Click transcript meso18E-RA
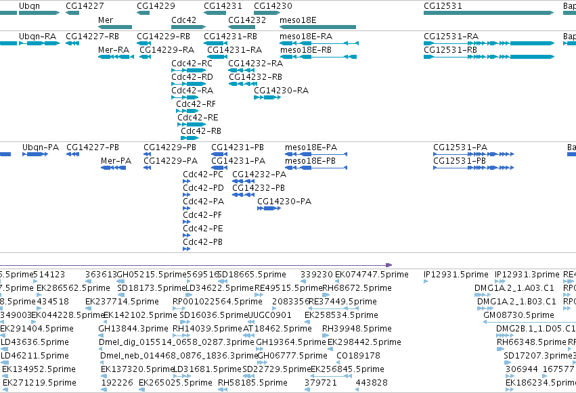This screenshot has height=393, width=576. 306,37
